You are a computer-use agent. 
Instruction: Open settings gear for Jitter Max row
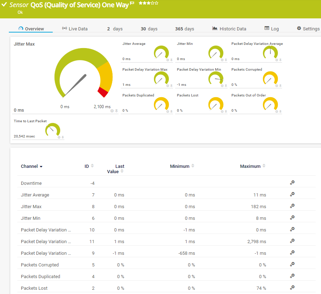point(292,206)
